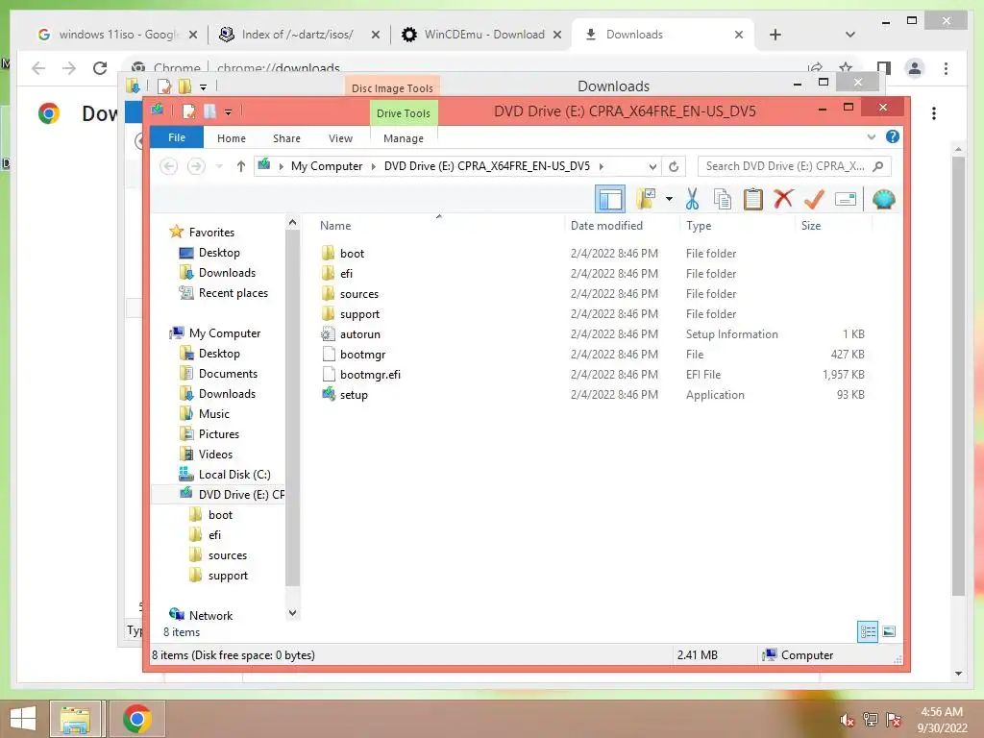Open recent locations dropdown arrow

219,166
